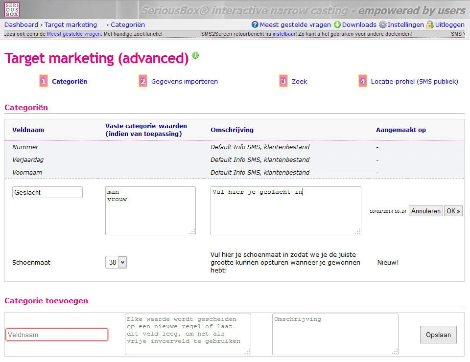470x362 pixels.
Task: Click the Omschrijving column header
Action: tap(232, 130)
